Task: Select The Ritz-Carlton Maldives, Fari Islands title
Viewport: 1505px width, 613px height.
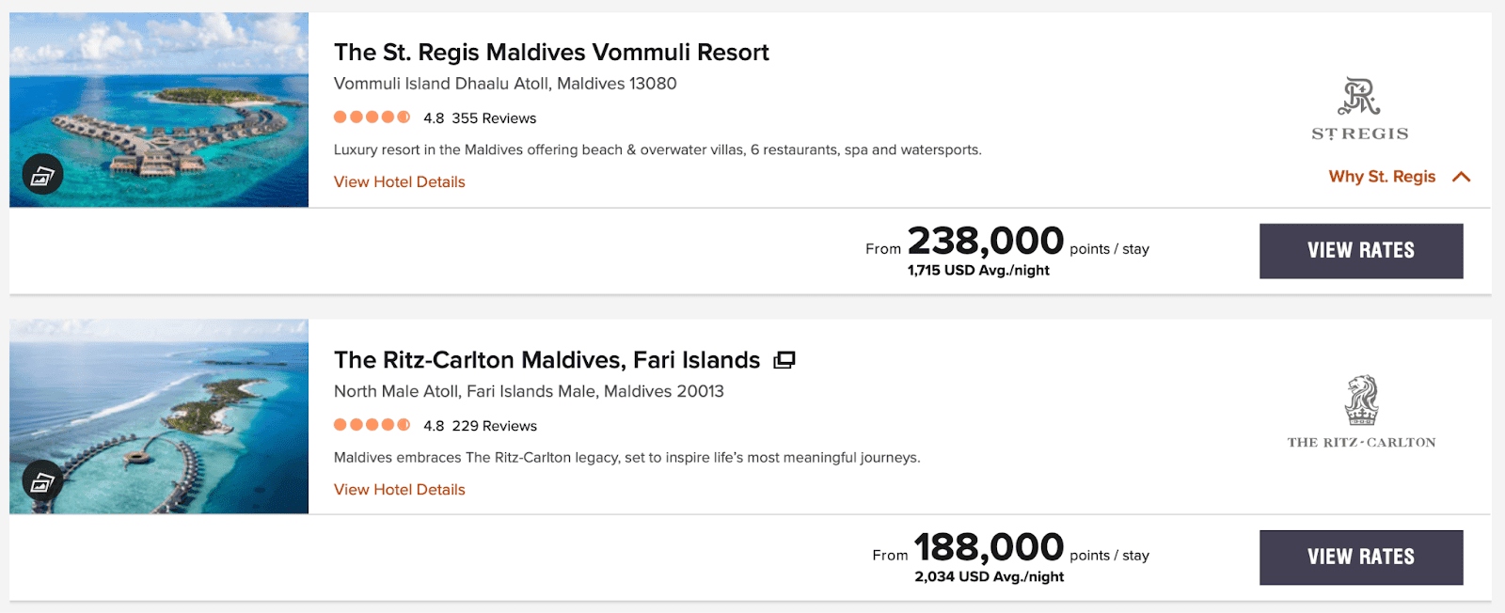Action: [x=546, y=359]
